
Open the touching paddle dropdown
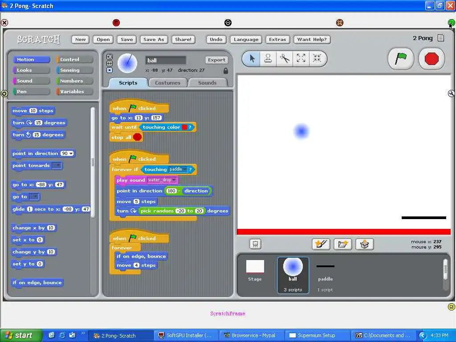184,169
